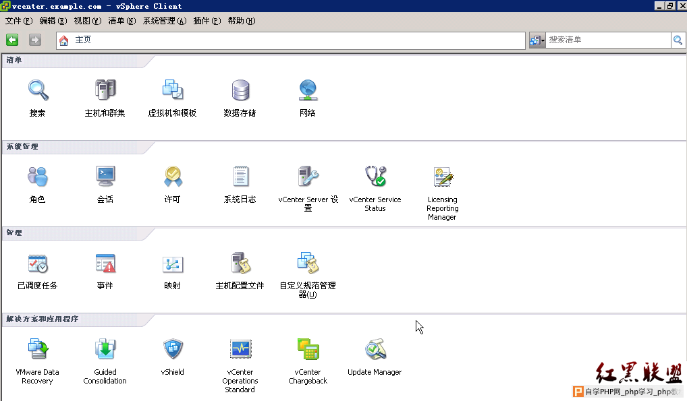This screenshot has width=687, height=401.
Task: Open 事件 Events icon
Action: pyautogui.click(x=105, y=263)
